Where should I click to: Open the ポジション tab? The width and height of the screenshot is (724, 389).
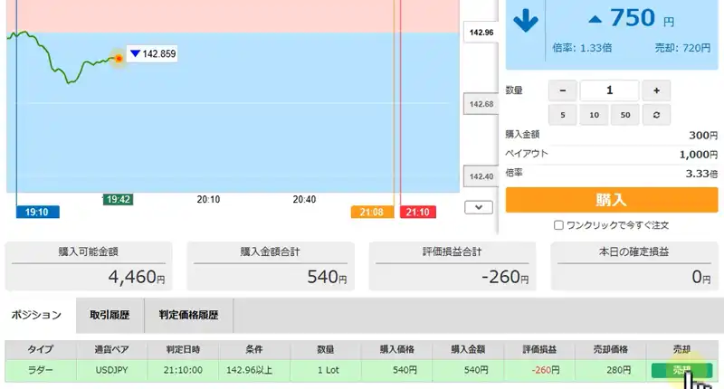(x=36, y=315)
